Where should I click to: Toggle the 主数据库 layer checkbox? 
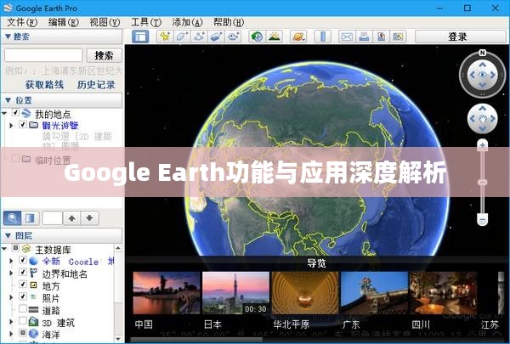(x=15, y=248)
